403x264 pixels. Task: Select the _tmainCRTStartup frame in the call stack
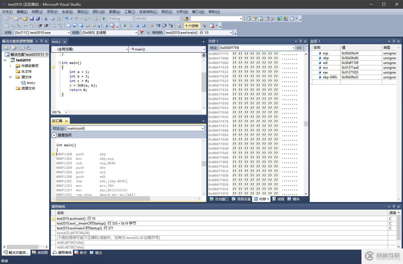click(x=96, y=223)
